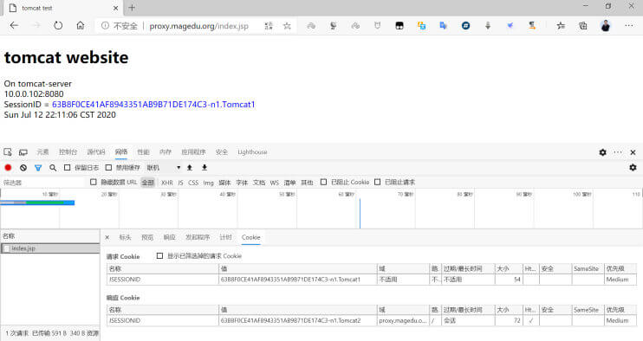
Task: Filter requests by Img type
Action: 208,183
